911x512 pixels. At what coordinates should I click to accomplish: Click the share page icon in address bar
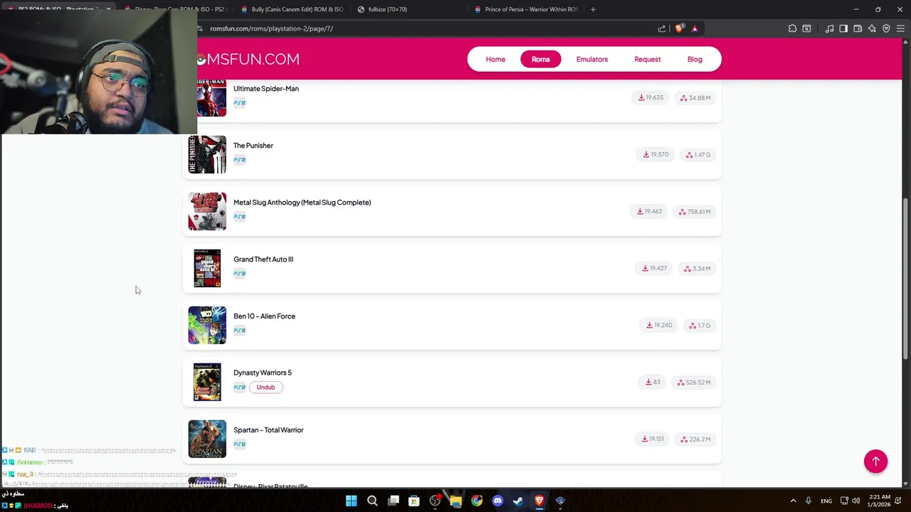662,28
